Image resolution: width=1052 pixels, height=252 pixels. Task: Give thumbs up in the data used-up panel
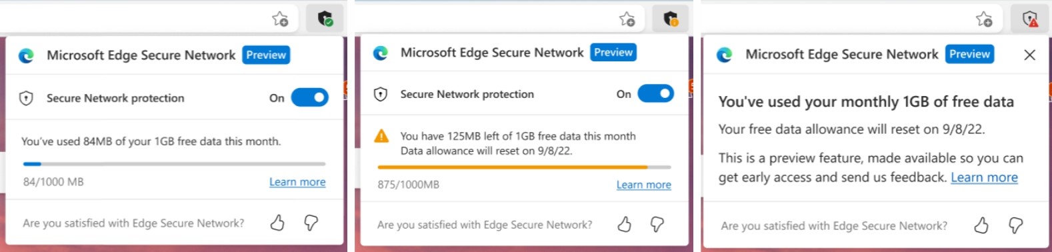coord(981,225)
